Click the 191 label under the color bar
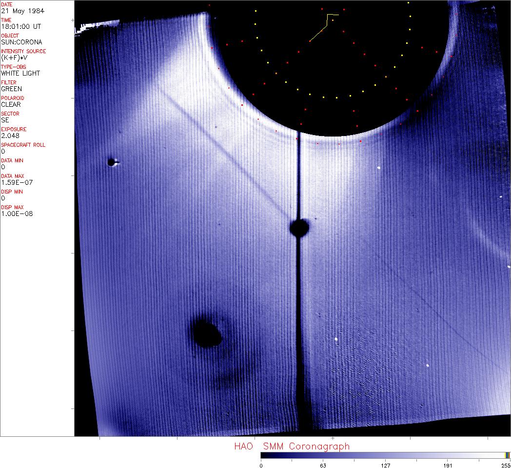This screenshot has height=468, width=511. pos(448,465)
